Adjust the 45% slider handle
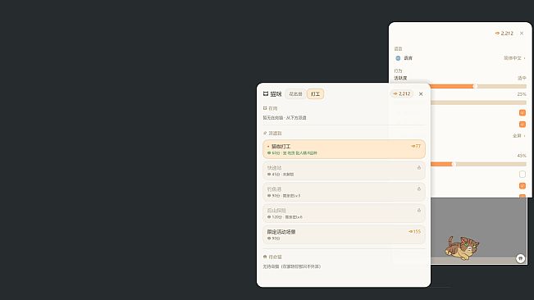 click(454, 164)
